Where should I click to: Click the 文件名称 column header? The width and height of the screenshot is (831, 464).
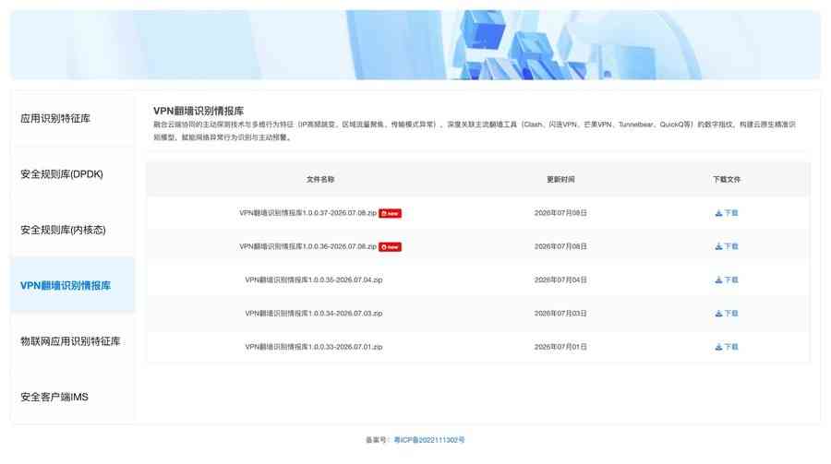pos(320,180)
